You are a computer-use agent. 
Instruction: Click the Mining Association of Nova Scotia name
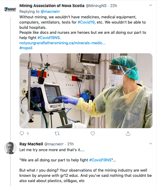(x=52, y=6)
